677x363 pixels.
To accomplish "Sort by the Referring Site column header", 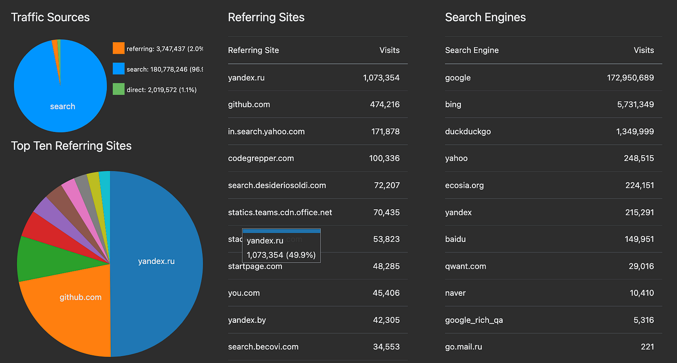I will click(253, 50).
